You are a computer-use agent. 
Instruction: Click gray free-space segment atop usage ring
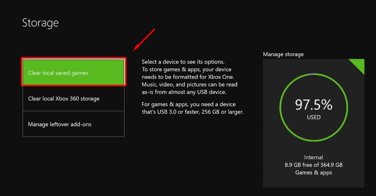pos(311,75)
